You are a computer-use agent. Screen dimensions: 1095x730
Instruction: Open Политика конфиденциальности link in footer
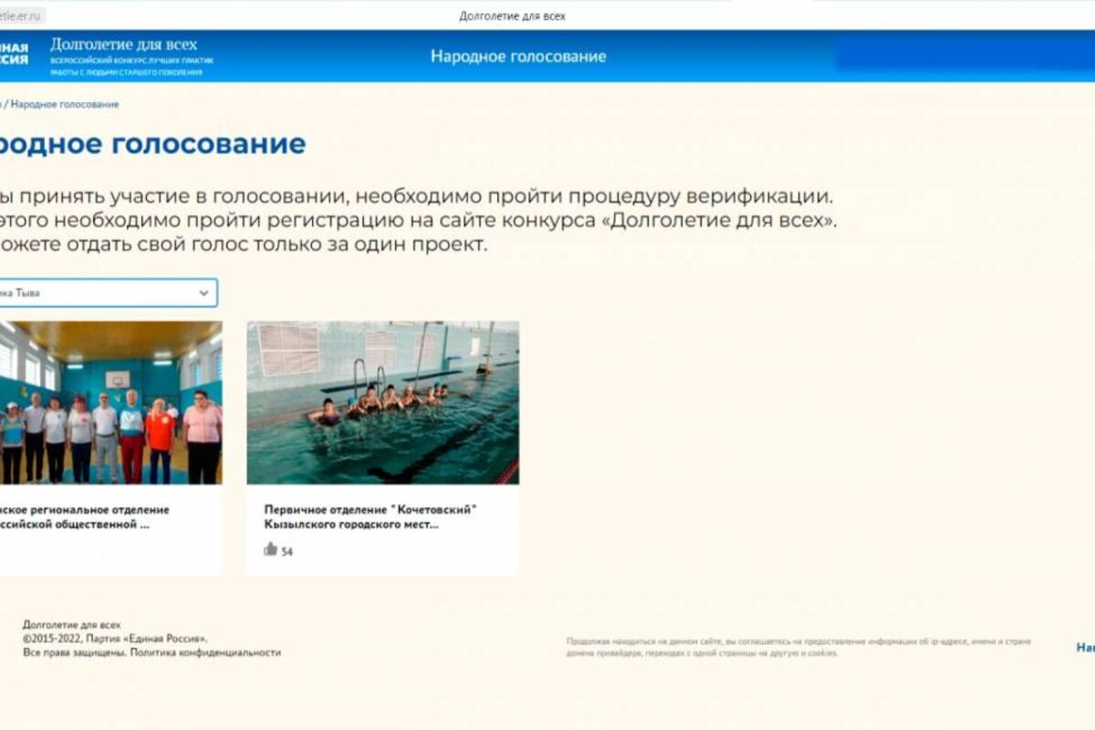click(205, 652)
